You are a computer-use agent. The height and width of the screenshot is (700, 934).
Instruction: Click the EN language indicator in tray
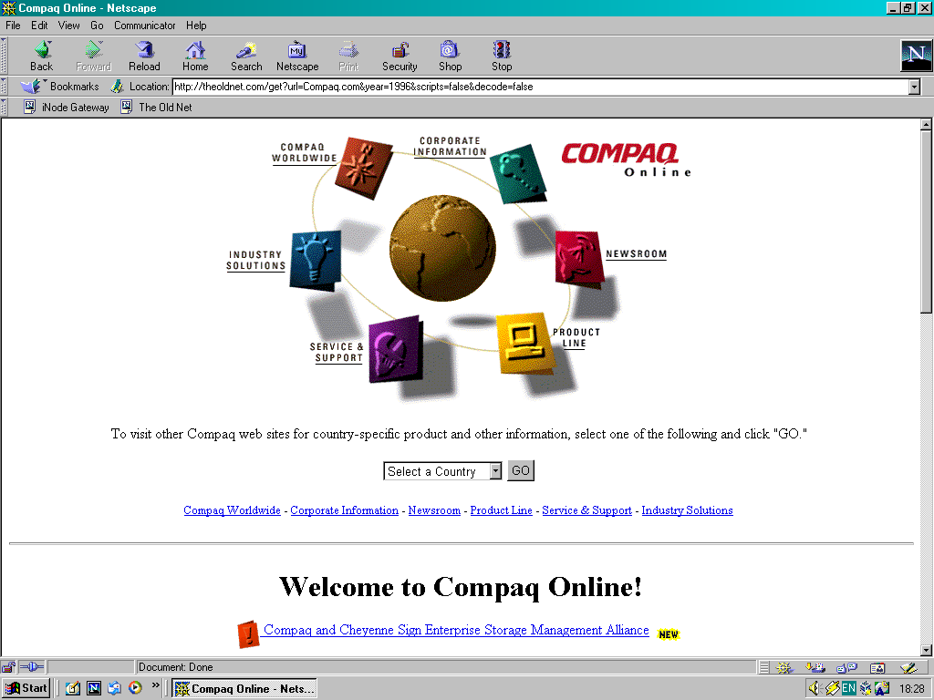click(x=848, y=689)
